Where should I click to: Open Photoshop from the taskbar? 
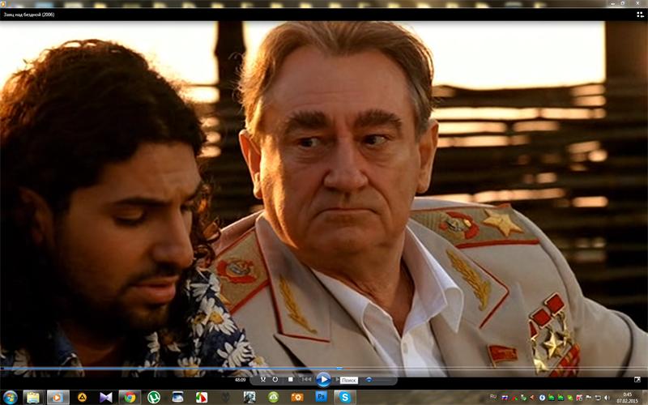click(x=321, y=397)
